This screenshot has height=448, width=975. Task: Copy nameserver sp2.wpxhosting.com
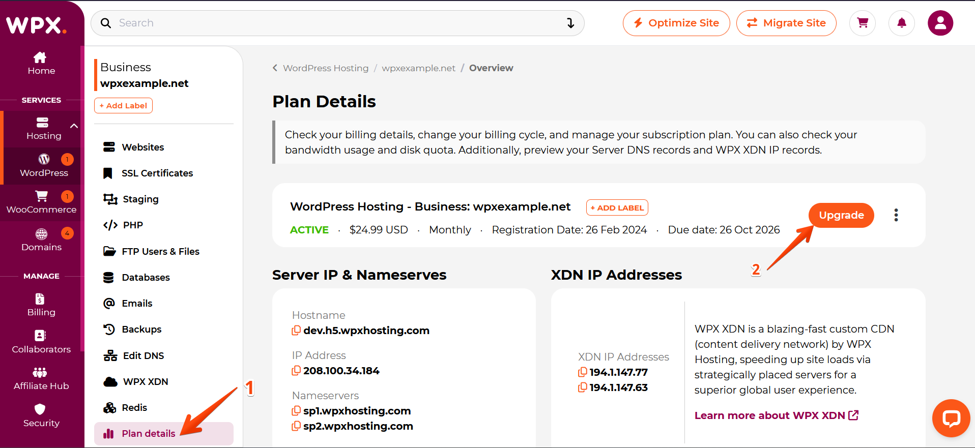pos(296,426)
